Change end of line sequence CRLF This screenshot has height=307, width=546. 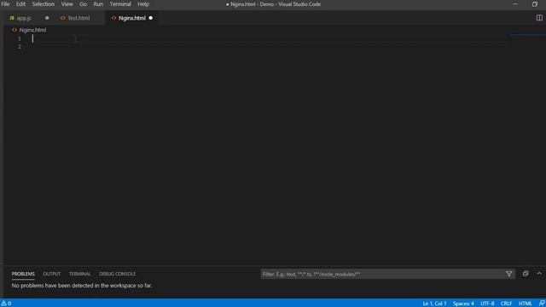coord(506,304)
